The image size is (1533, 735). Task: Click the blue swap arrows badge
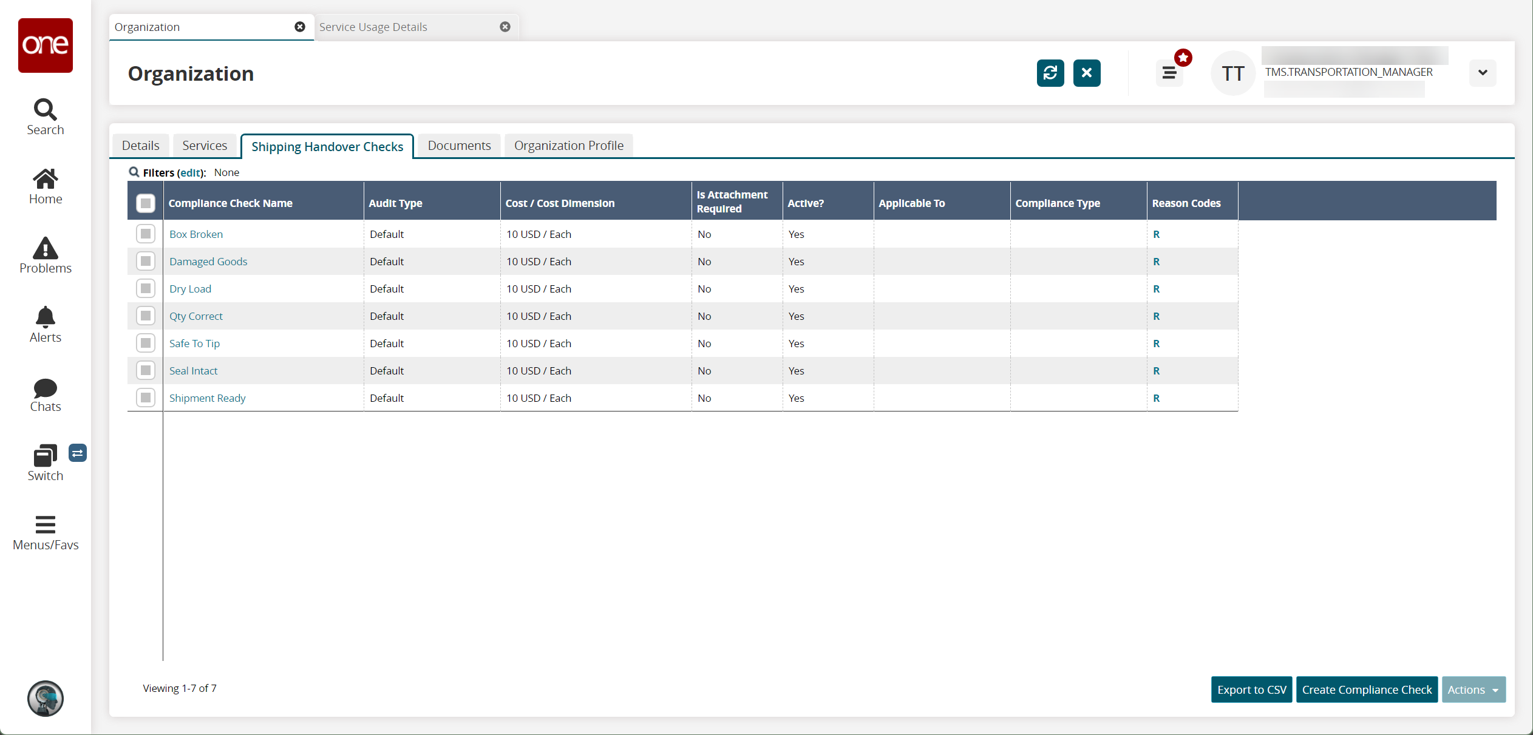pyautogui.click(x=78, y=453)
